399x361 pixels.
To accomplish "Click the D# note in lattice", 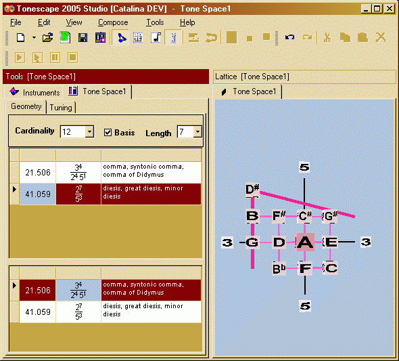I will [x=252, y=189].
